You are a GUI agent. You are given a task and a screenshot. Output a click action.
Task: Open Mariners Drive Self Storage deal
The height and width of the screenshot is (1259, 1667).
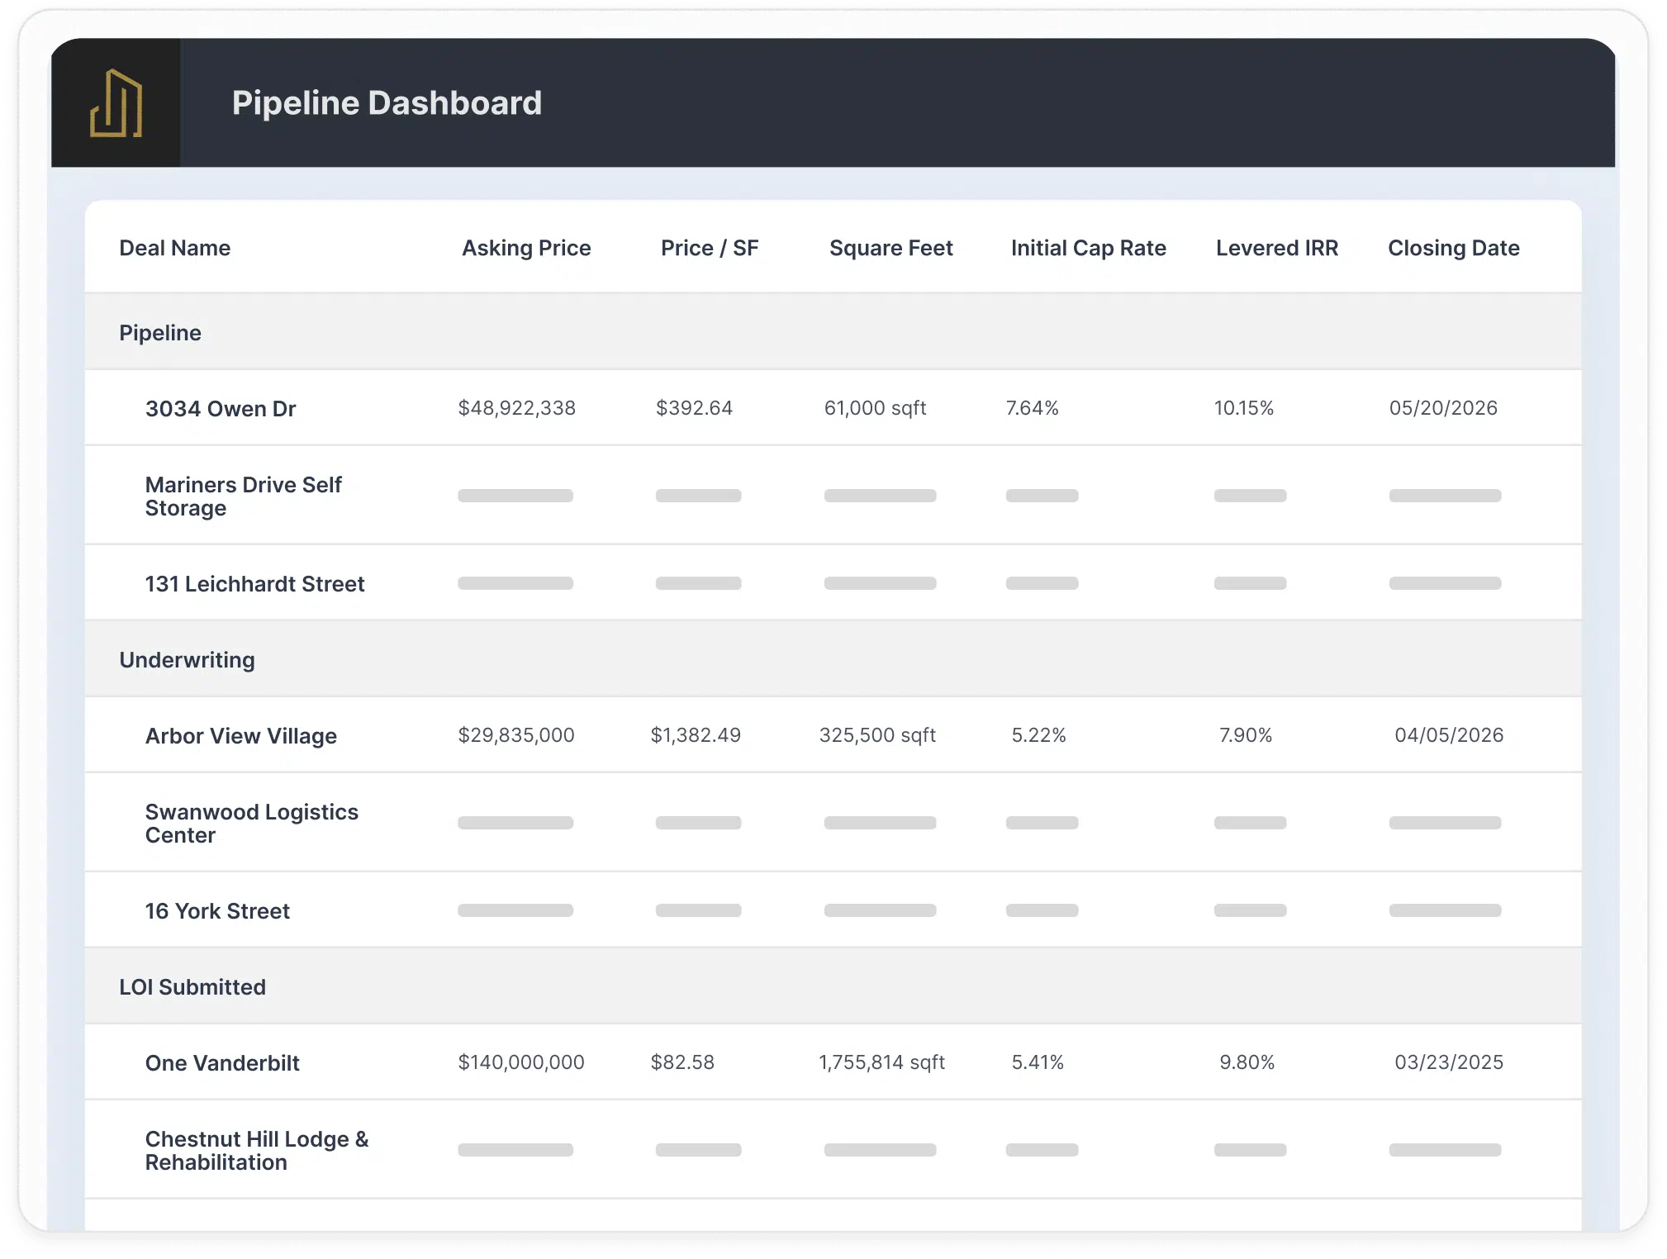(x=243, y=496)
